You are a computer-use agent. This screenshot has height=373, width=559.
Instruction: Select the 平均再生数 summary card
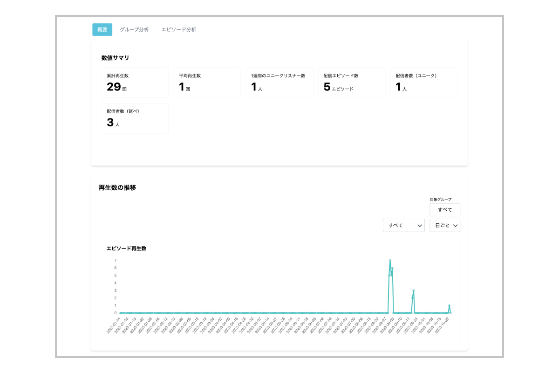pos(207,83)
